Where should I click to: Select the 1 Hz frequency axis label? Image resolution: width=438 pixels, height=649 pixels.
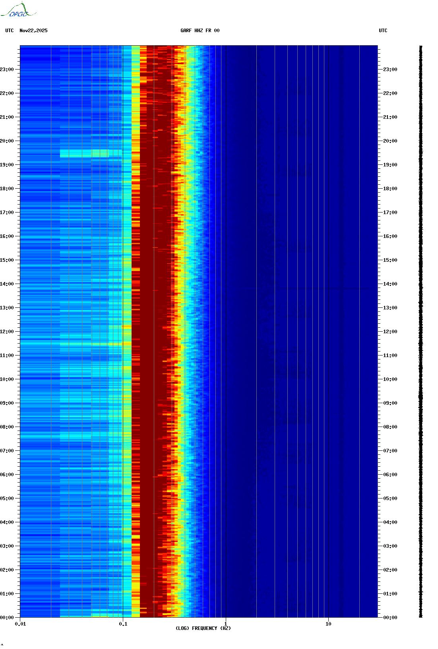click(226, 624)
